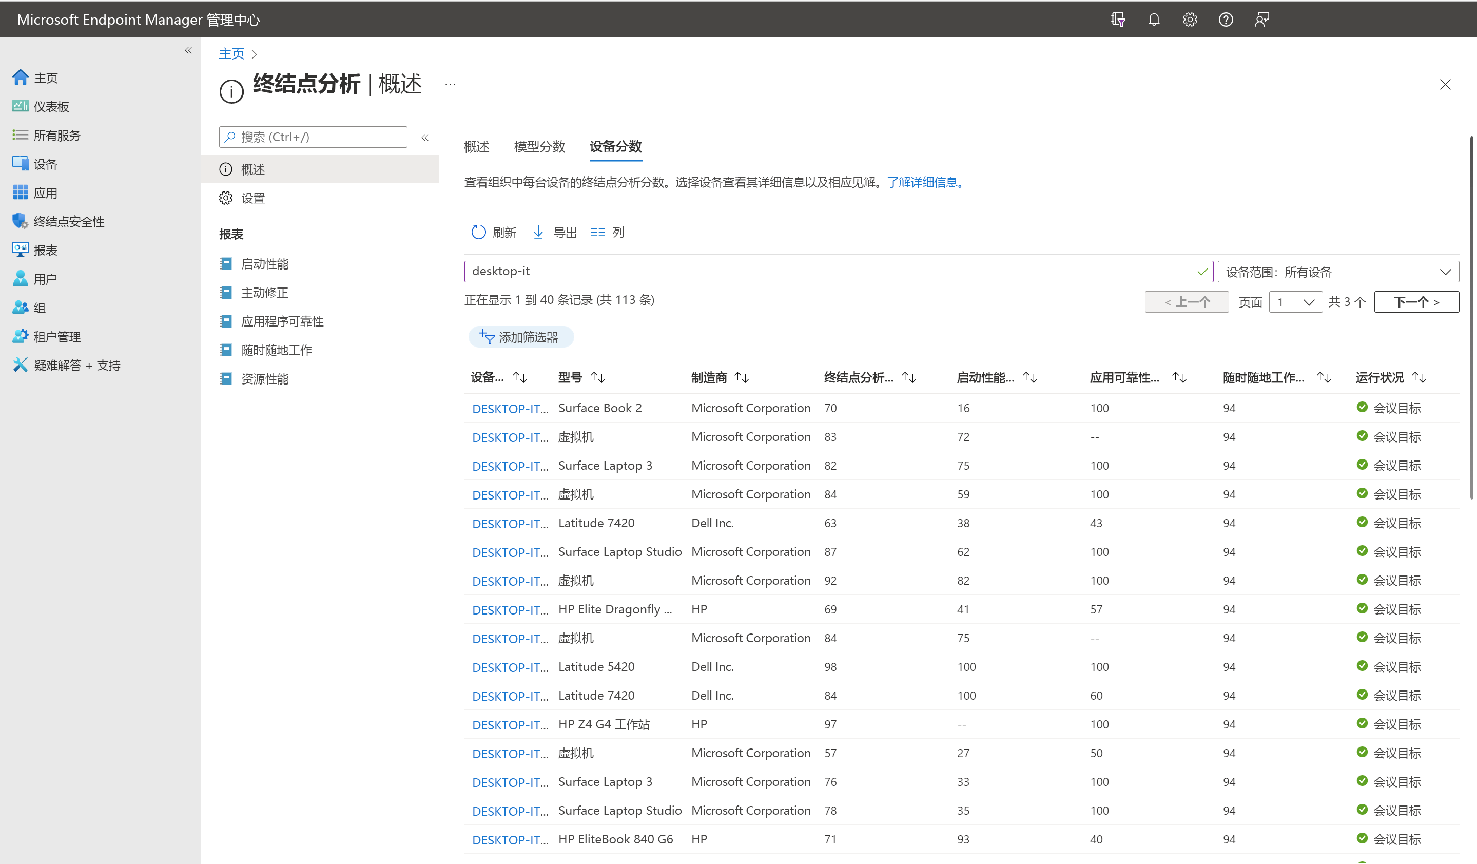Click the 主页 breadcrumb link
This screenshot has width=1477, height=864.
[x=231, y=54]
